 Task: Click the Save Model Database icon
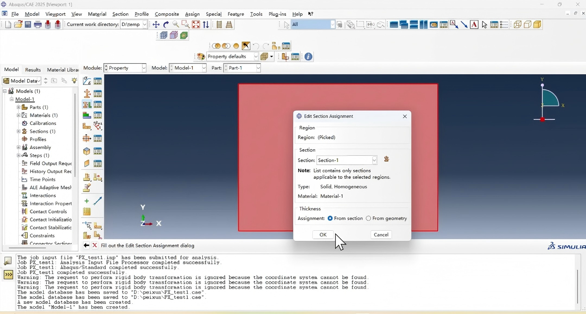28,24
